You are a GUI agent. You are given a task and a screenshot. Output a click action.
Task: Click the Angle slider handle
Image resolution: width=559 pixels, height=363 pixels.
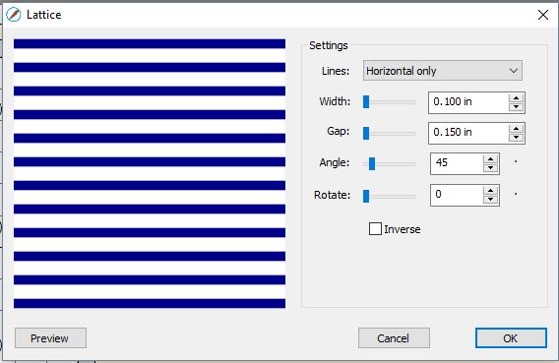click(372, 164)
